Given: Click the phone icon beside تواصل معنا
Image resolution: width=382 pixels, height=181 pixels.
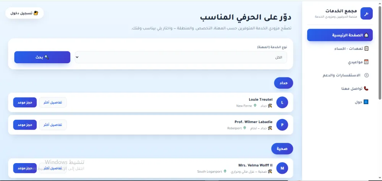Looking at the screenshot, I should [x=366, y=89].
